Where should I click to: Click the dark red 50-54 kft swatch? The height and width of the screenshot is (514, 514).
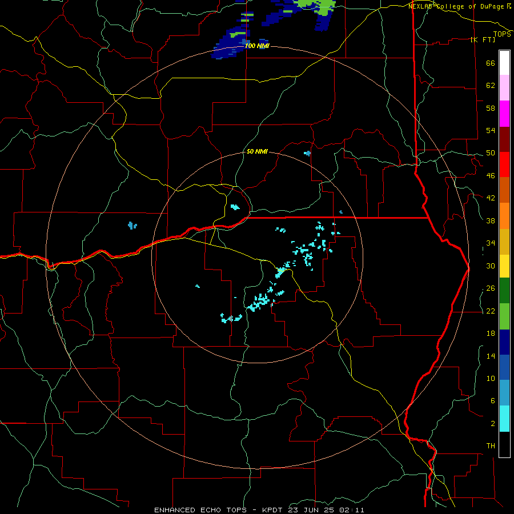pos(504,139)
